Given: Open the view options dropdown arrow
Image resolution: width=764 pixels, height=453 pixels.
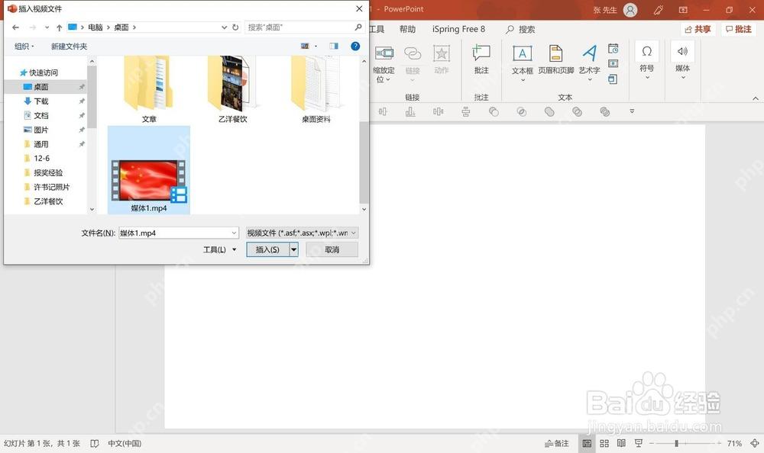Looking at the screenshot, I should [316, 47].
